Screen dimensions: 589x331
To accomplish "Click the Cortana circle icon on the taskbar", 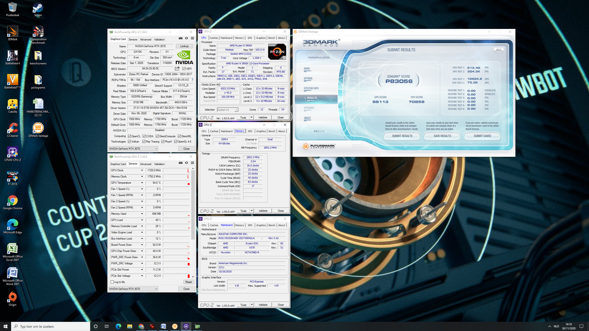I will tap(96, 326).
